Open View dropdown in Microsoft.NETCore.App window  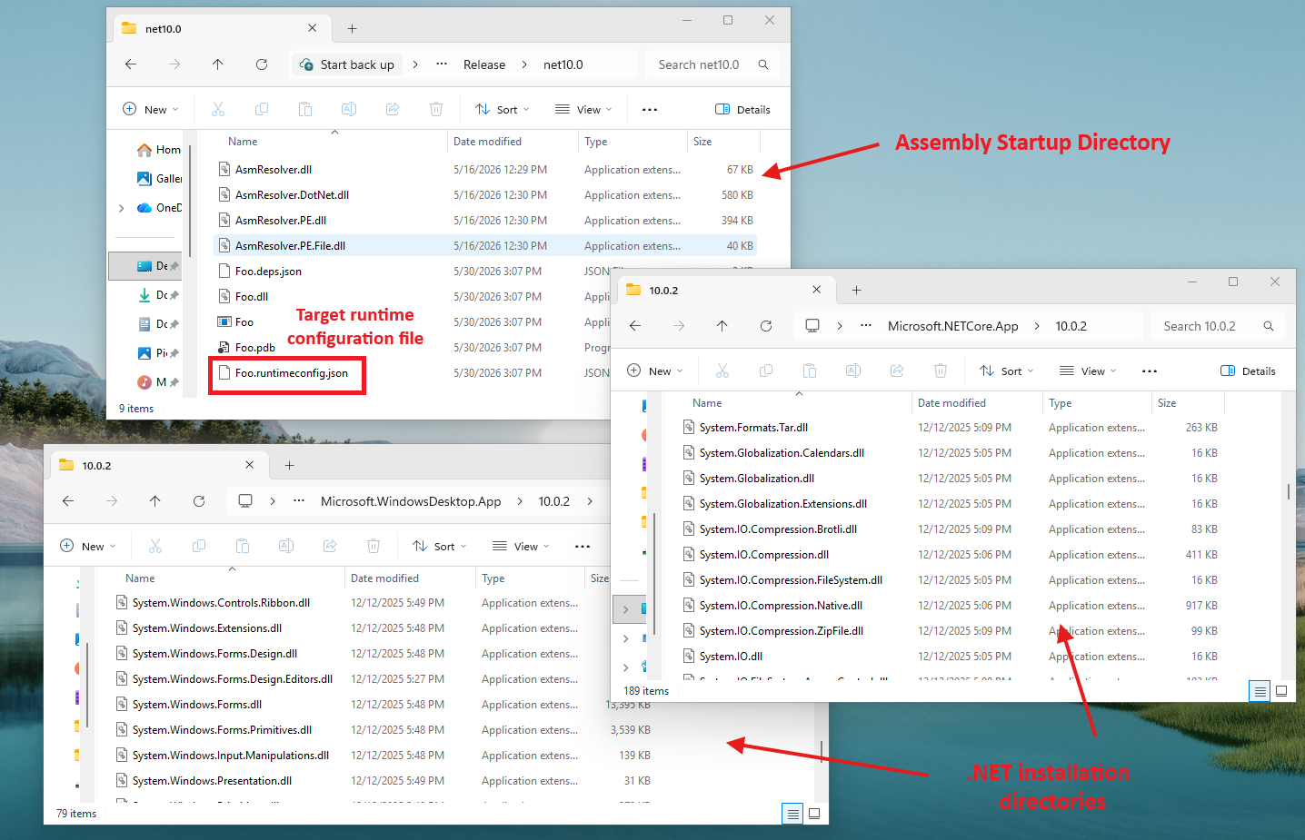click(1088, 371)
